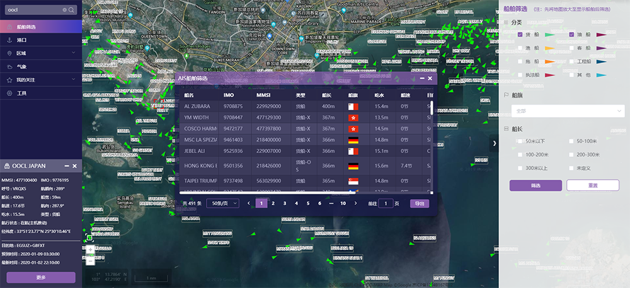
Task: Minimize the OOCL JAPAN info panel
Action: [66, 166]
